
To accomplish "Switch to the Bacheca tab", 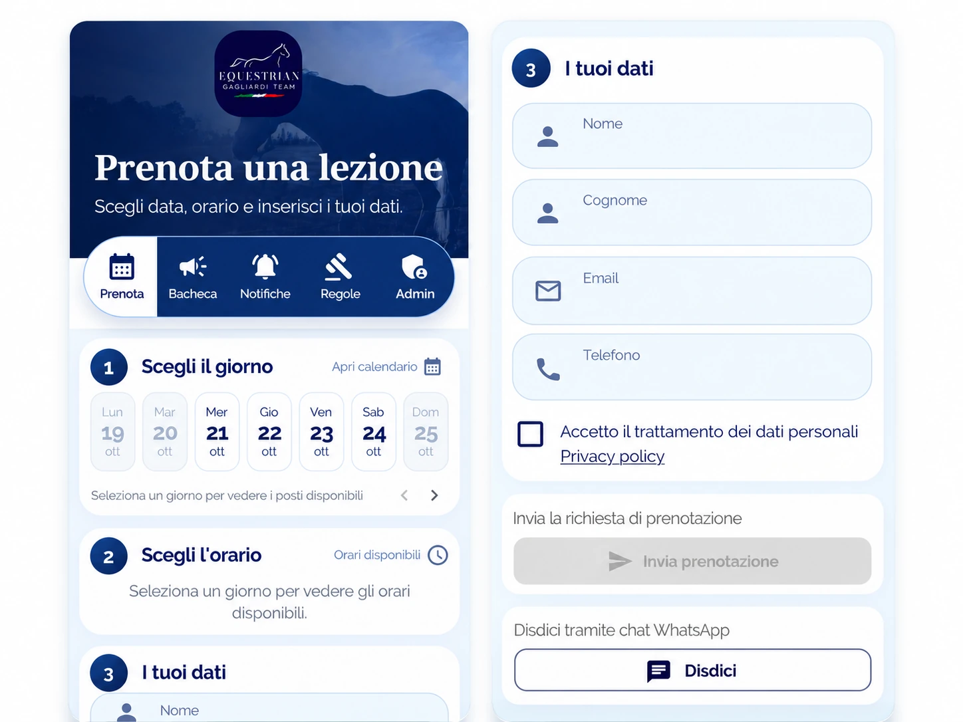I will 193,277.
